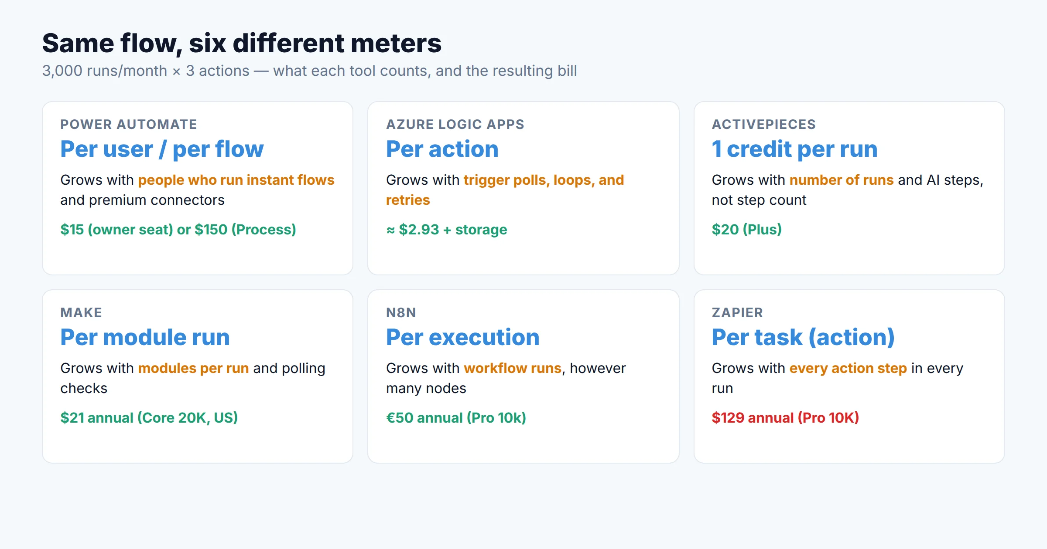Select '$21 annual (Core 20K, US)' price

click(149, 417)
